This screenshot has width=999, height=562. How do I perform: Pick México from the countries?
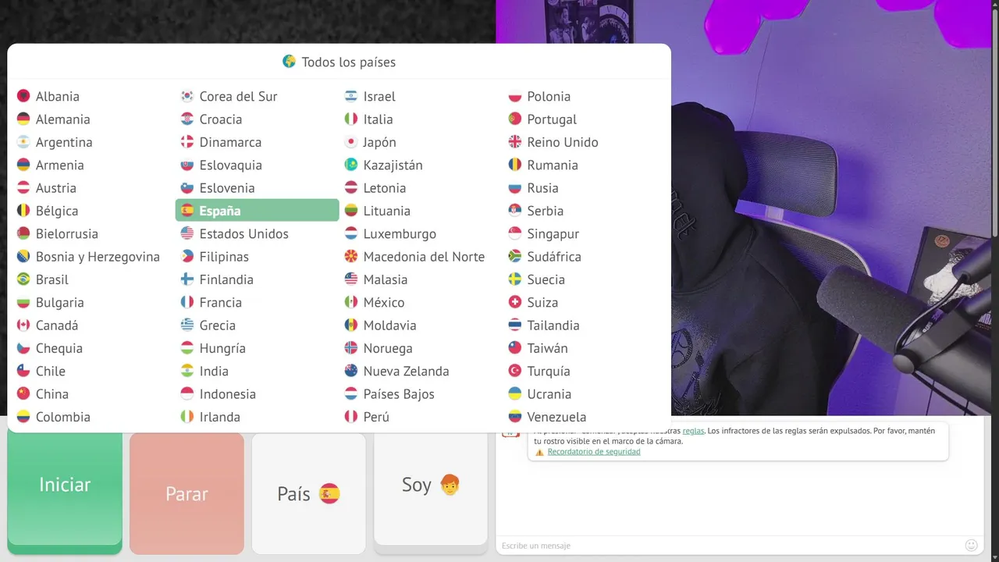[x=421, y=302]
